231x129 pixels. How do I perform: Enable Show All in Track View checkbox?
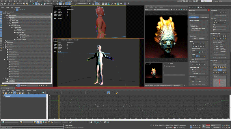click(x=214, y=41)
